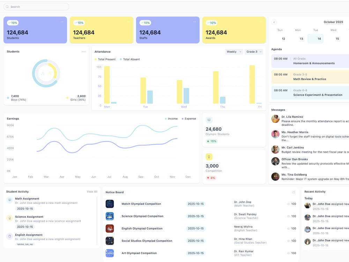Click the search magnifier icon
This screenshot has width=349, height=262.
(7, 7)
